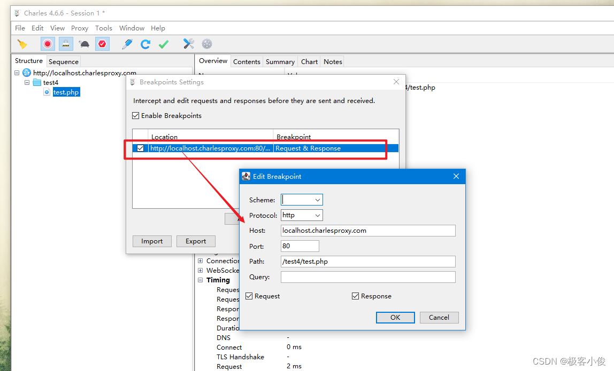Click the test.php file icon
Screen dimensions: 614x371
(x=47, y=92)
